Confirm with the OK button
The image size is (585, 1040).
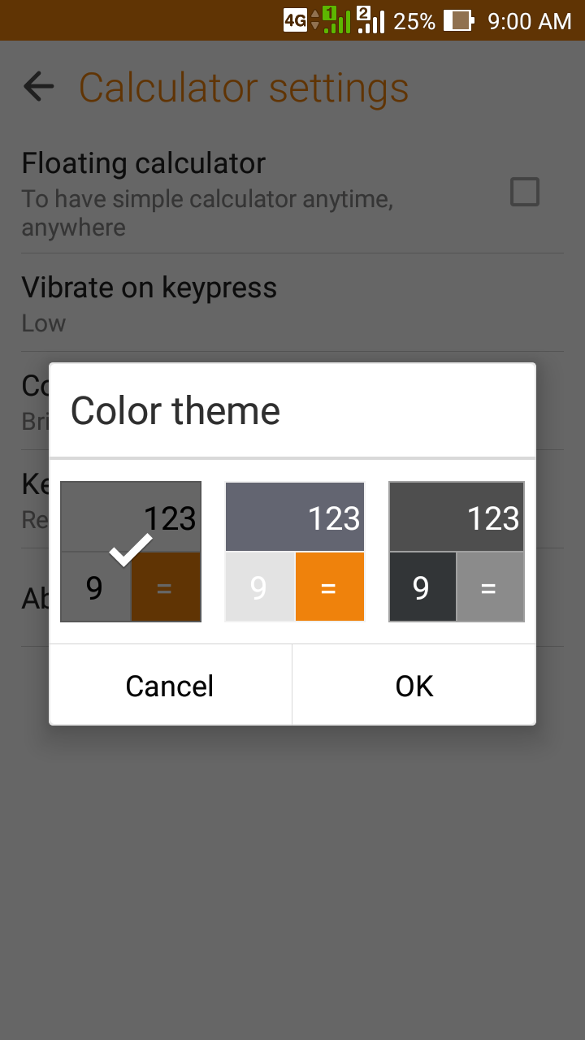tap(414, 685)
